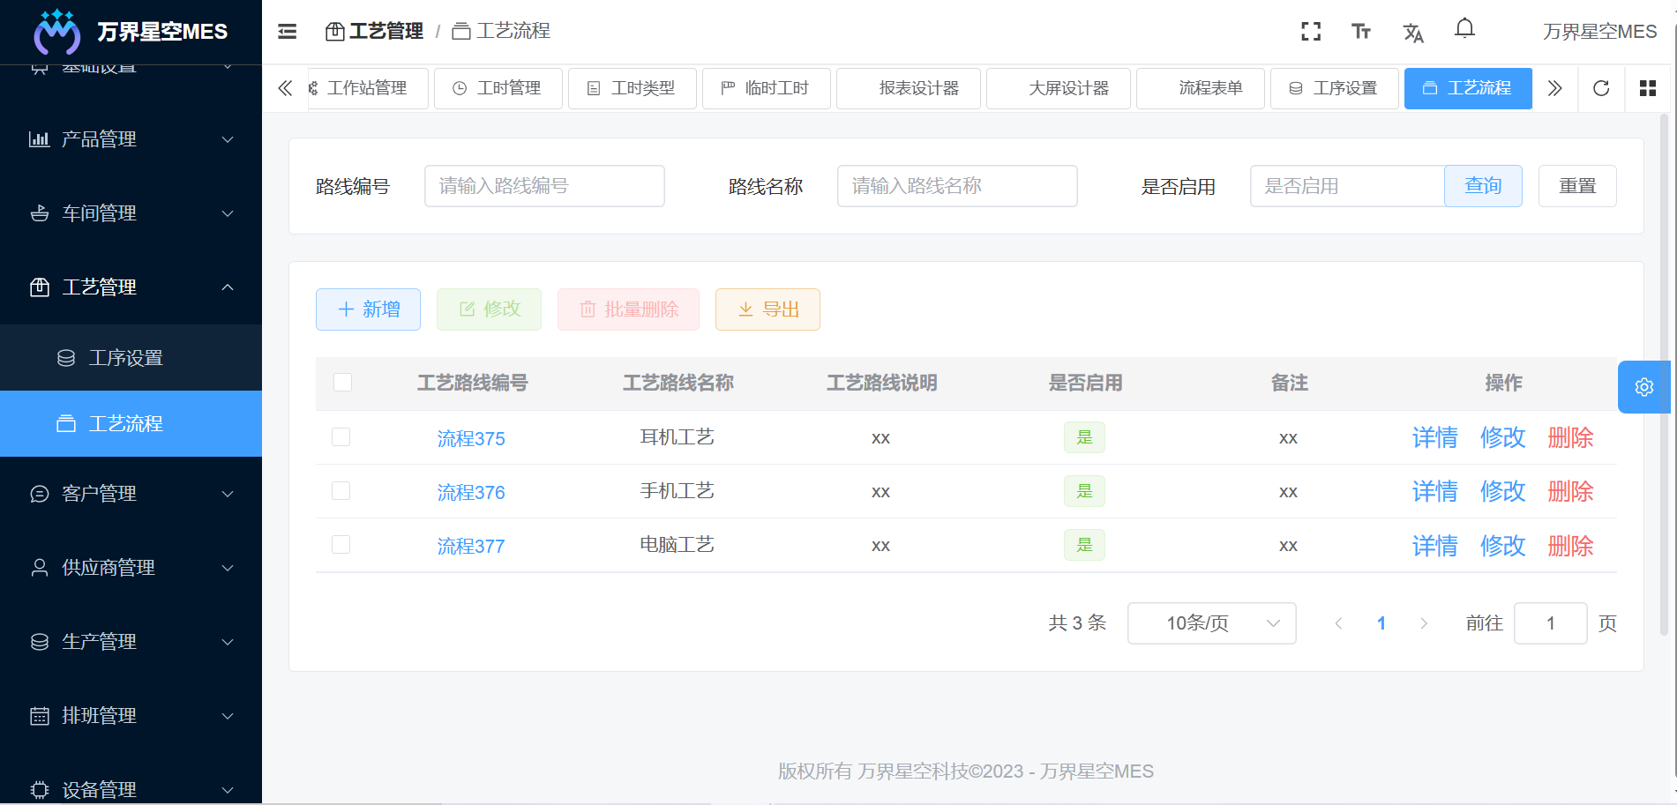
Task: Switch to the 大屏设计器 tab
Action: pyautogui.click(x=1058, y=88)
